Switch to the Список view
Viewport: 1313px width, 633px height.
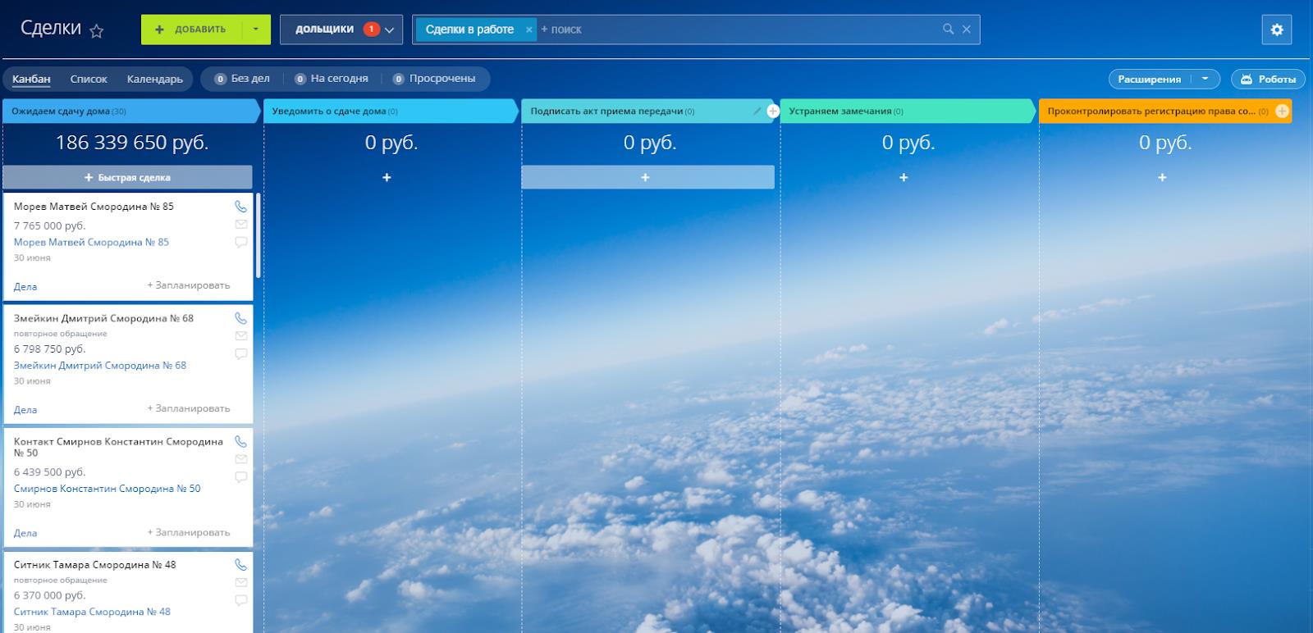coord(89,79)
